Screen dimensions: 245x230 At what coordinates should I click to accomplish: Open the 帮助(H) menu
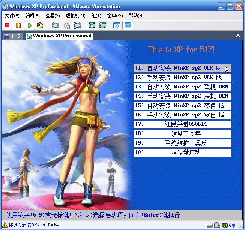[x=136, y=16]
